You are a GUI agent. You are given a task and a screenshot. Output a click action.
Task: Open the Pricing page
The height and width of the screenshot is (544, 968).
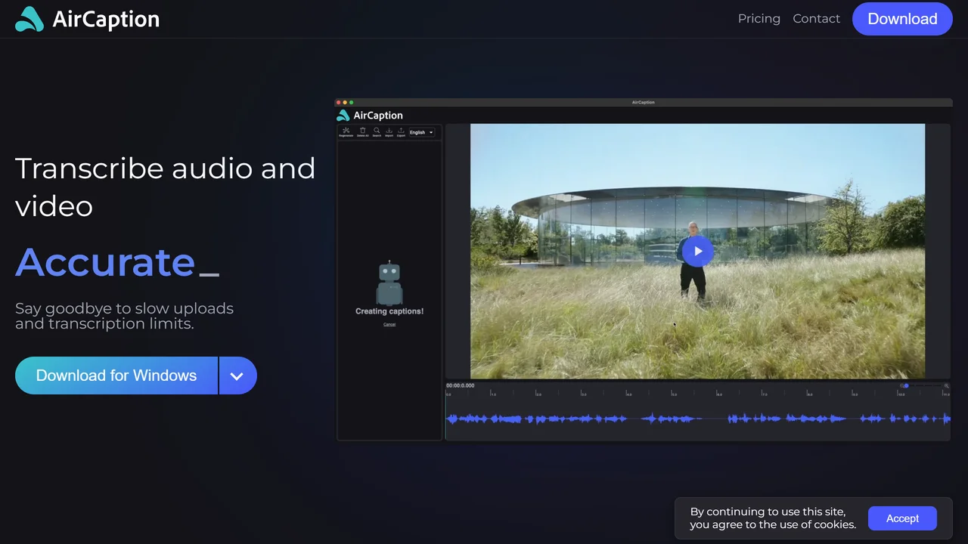(759, 19)
